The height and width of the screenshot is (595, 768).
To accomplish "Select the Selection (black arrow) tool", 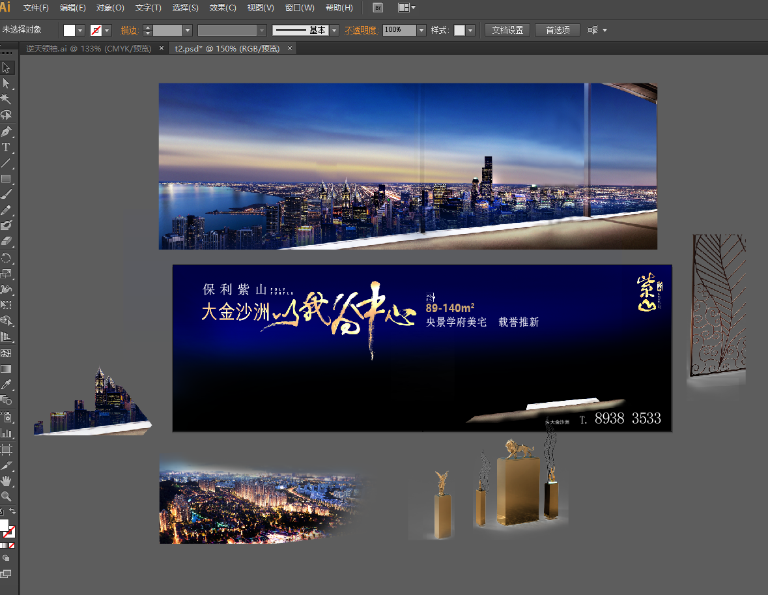I will point(7,68).
